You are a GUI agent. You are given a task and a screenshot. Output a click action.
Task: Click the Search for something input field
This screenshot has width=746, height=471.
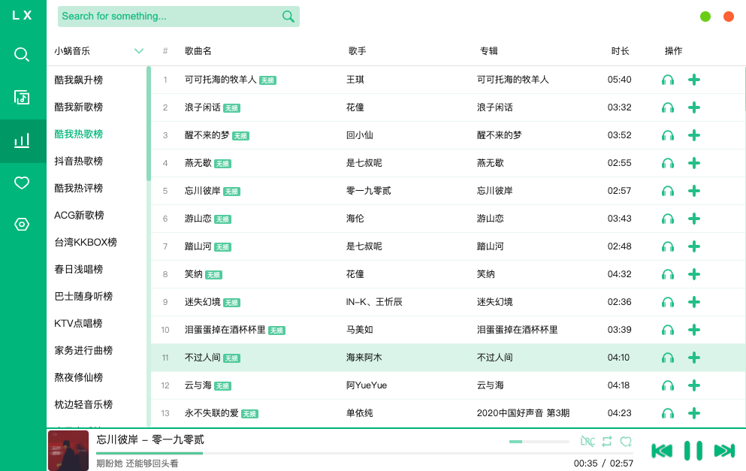(178, 17)
